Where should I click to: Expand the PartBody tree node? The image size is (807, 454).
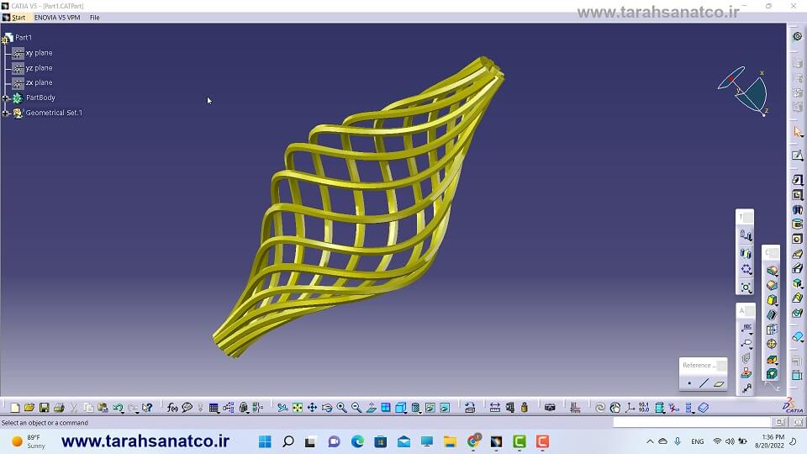tap(6, 98)
